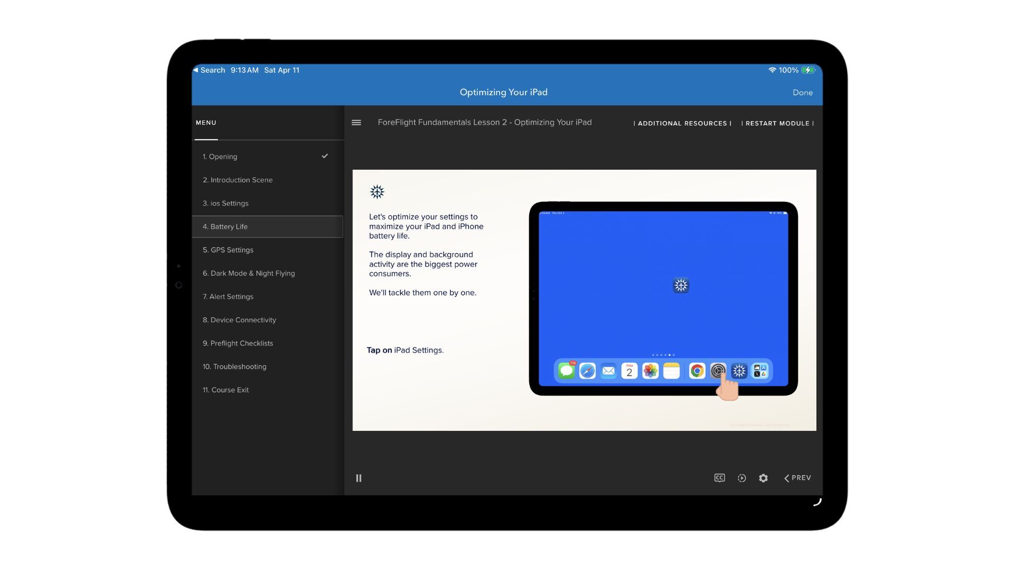This screenshot has width=1015, height=571.
Task: Collapse the sidebar with hamburger menu icon
Action: (356, 123)
